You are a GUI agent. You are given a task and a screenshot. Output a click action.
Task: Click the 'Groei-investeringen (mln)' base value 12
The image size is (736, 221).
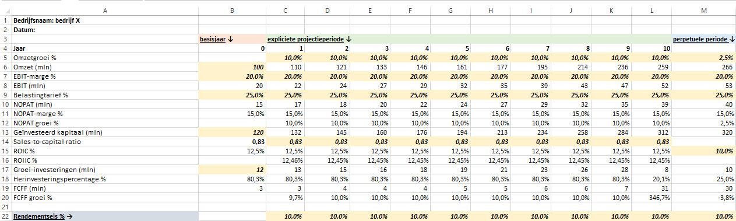[x=232, y=170]
